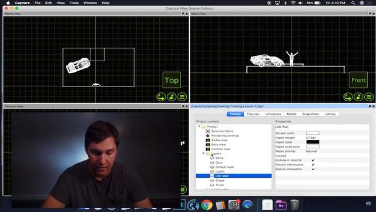Viewport: 376px width, 212px height.
Task: Click the middle round icon in Beta view
Action: point(358,97)
